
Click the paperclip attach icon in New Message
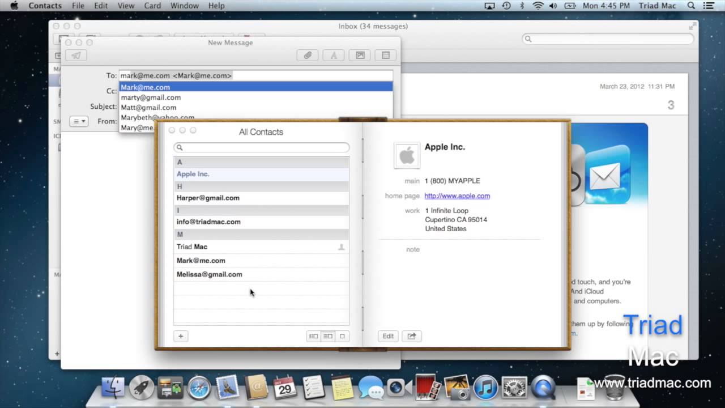[308, 56]
